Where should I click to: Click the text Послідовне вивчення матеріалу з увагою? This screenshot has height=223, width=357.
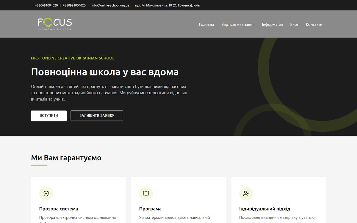277,218
